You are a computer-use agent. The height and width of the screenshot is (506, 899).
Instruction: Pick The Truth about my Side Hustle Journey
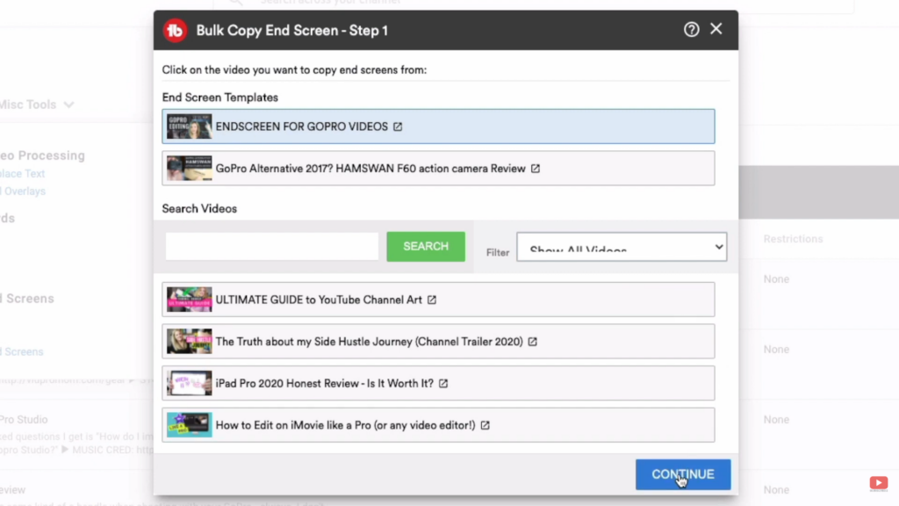click(370, 342)
